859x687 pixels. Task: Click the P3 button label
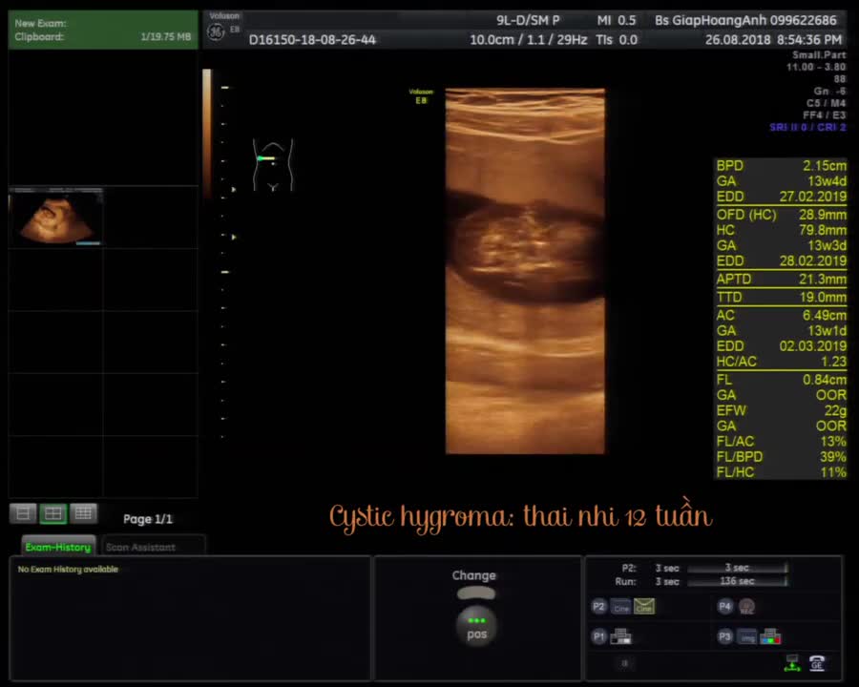[724, 636]
